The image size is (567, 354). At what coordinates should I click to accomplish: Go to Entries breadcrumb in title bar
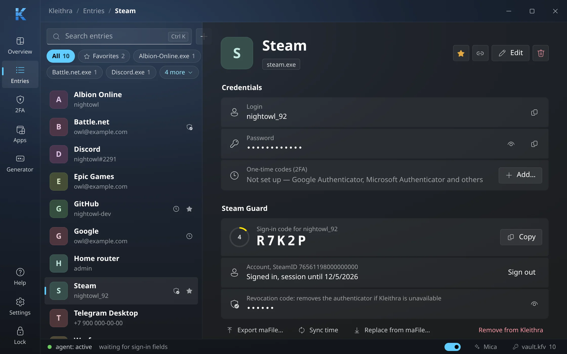94,11
